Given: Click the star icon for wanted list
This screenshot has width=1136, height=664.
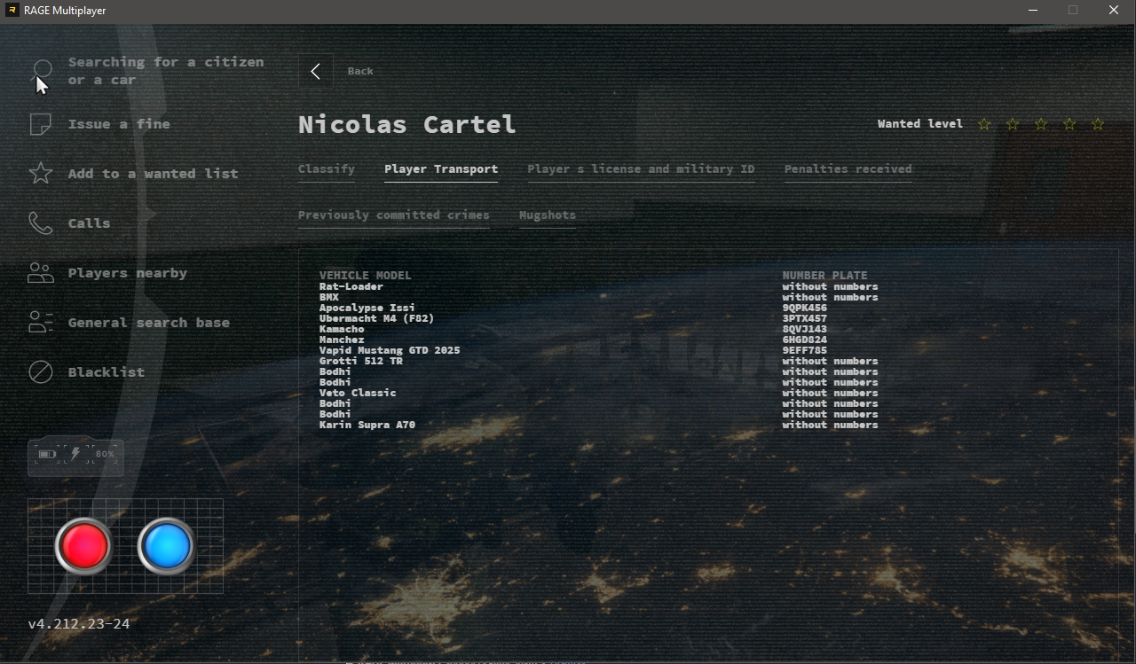Looking at the screenshot, I should [41, 174].
